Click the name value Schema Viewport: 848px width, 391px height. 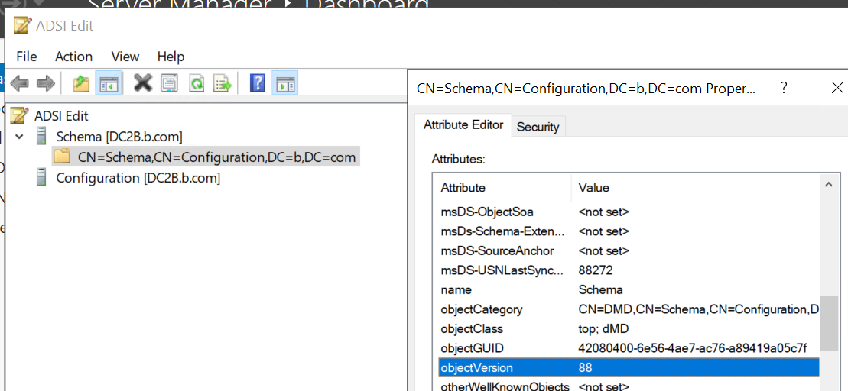(600, 289)
